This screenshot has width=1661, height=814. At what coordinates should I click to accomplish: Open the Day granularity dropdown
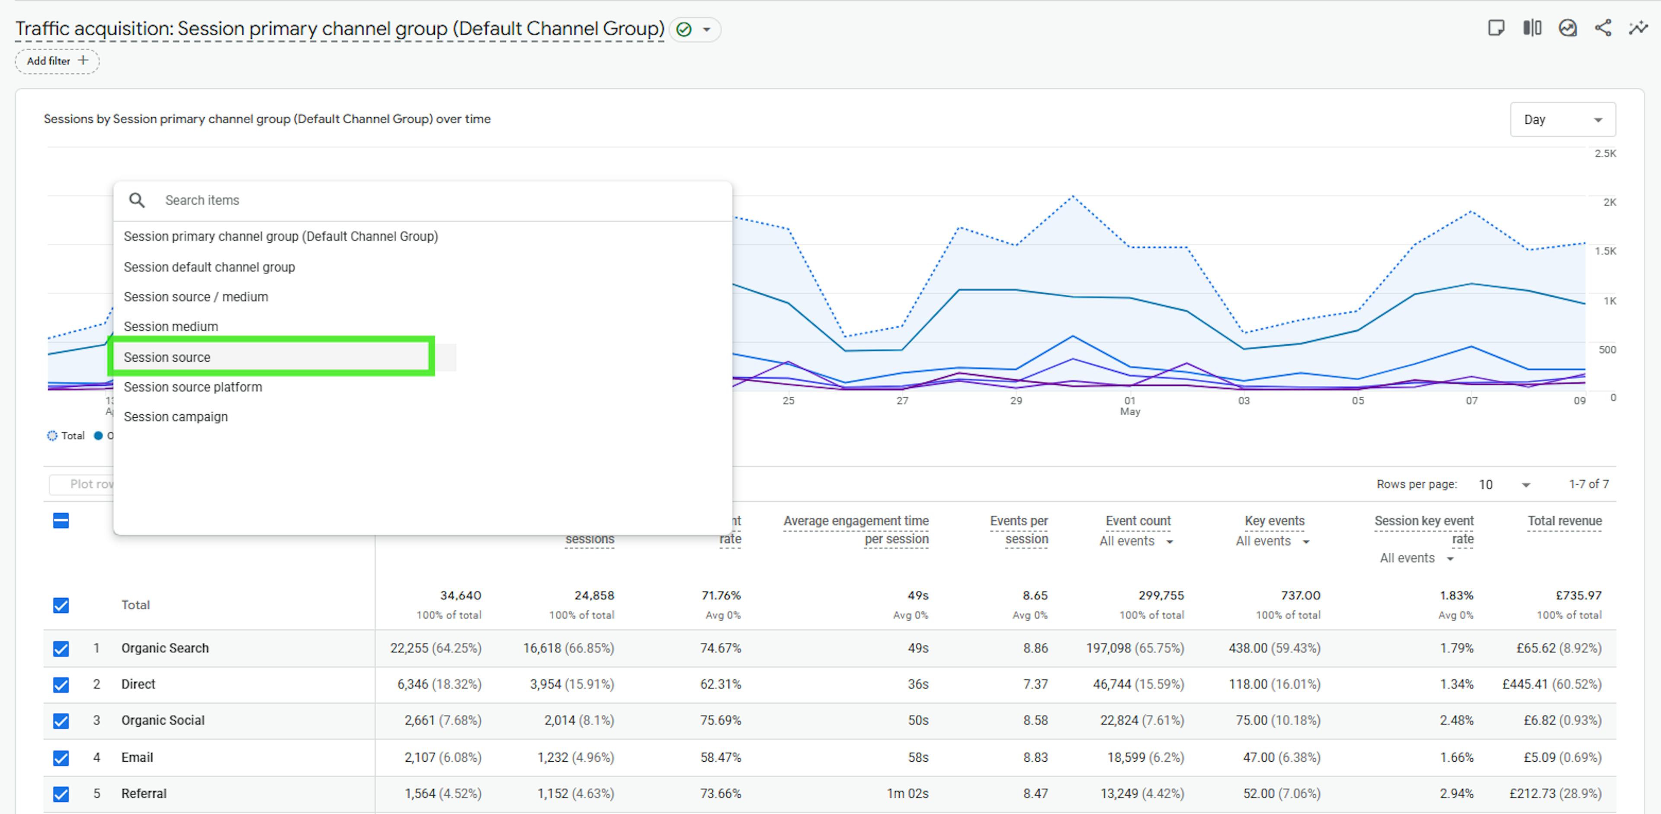click(x=1562, y=120)
